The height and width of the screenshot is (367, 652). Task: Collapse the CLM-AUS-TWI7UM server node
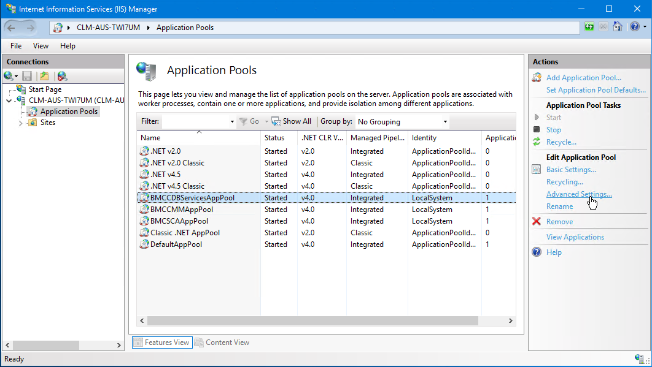[9, 100]
